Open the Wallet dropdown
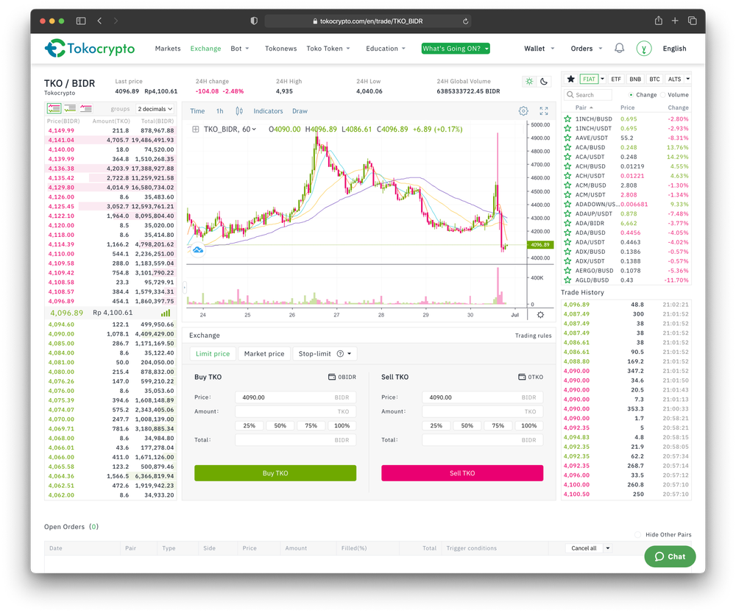This screenshot has height=613, width=736. pyautogui.click(x=539, y=49)
